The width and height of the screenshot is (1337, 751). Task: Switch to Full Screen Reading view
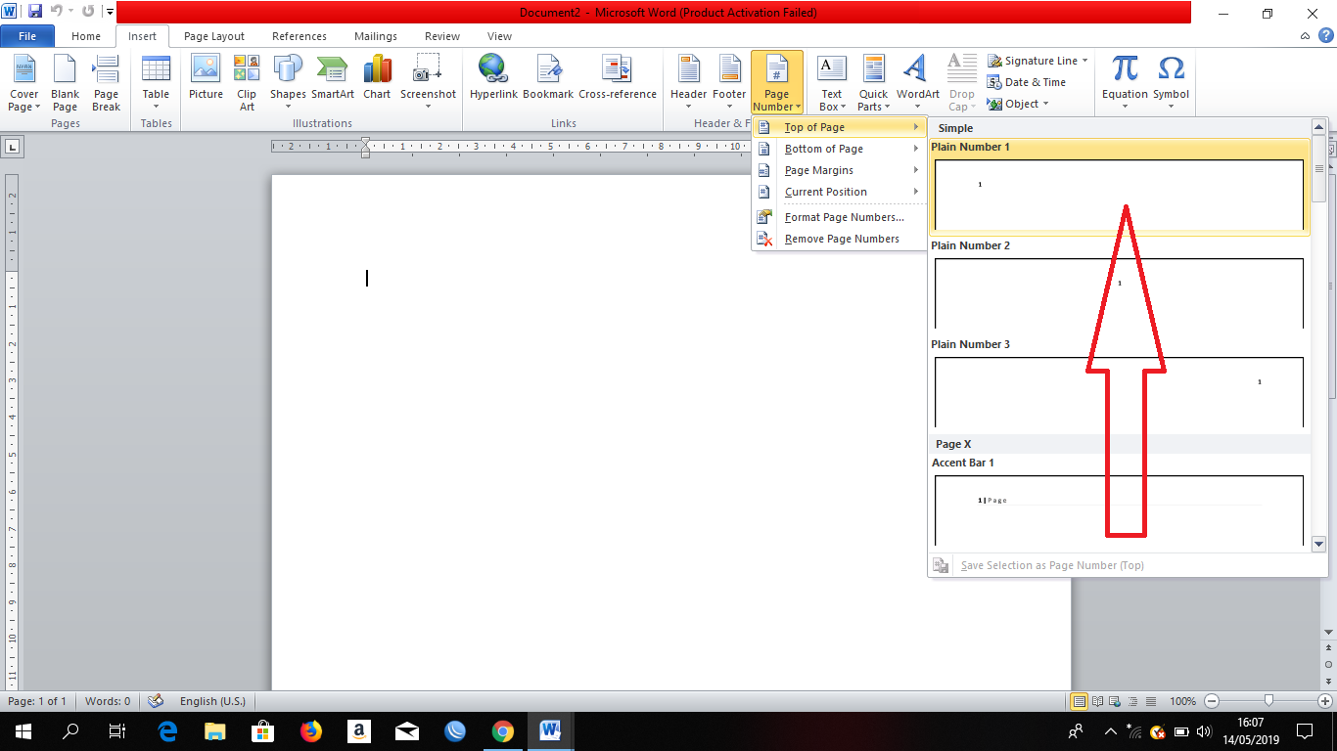(1098, 701)
